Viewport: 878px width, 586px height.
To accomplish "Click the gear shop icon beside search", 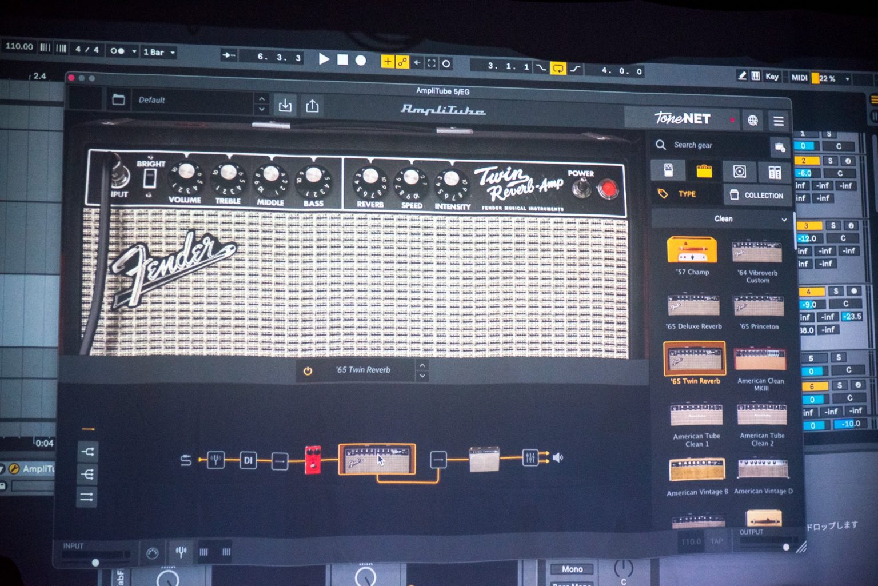I will 780,148.
